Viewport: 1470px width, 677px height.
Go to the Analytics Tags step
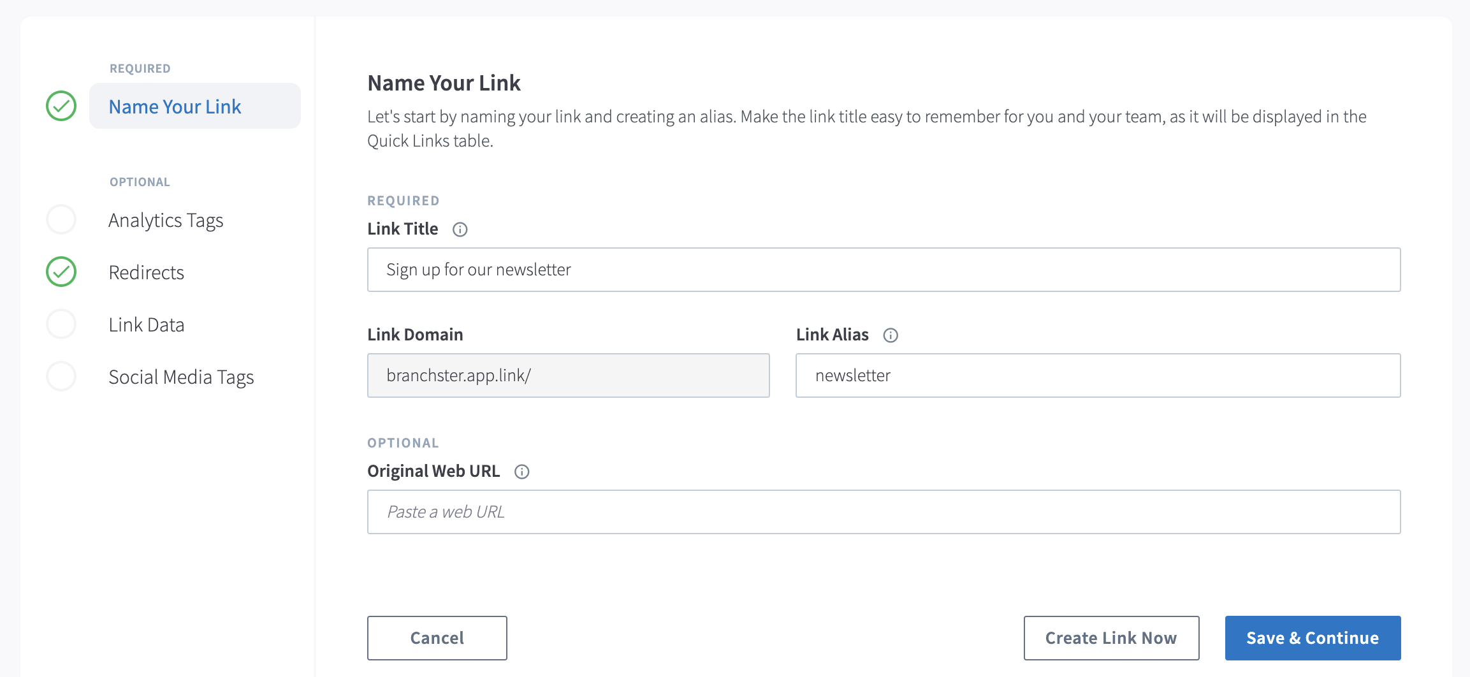(x=166, y=220)
